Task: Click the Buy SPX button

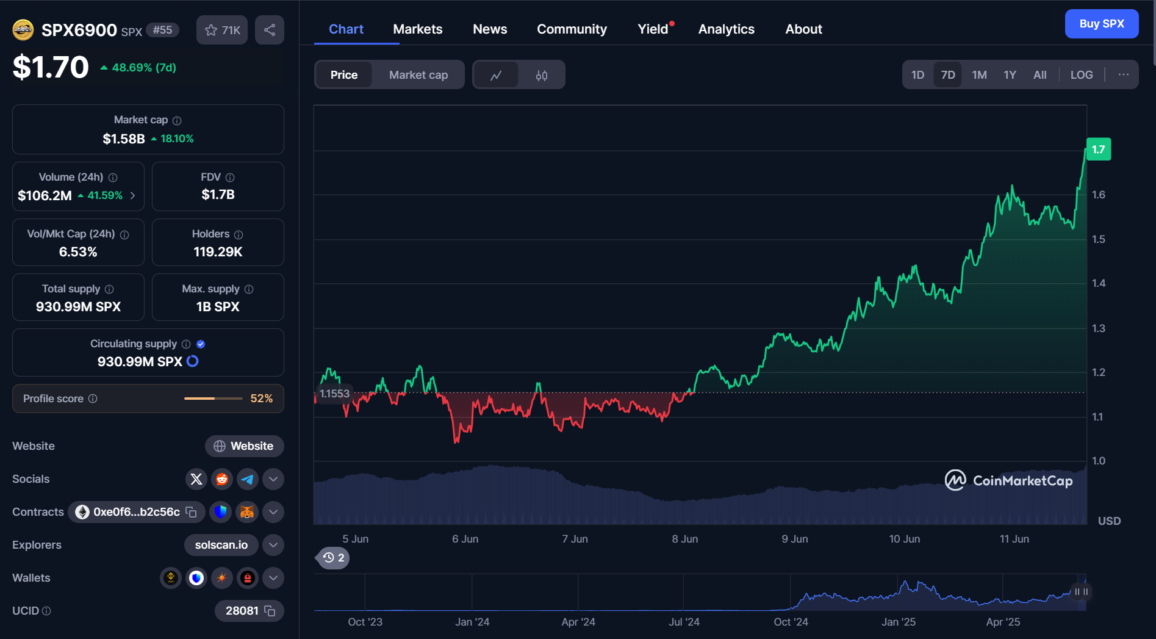Action: pos(1102,24)
